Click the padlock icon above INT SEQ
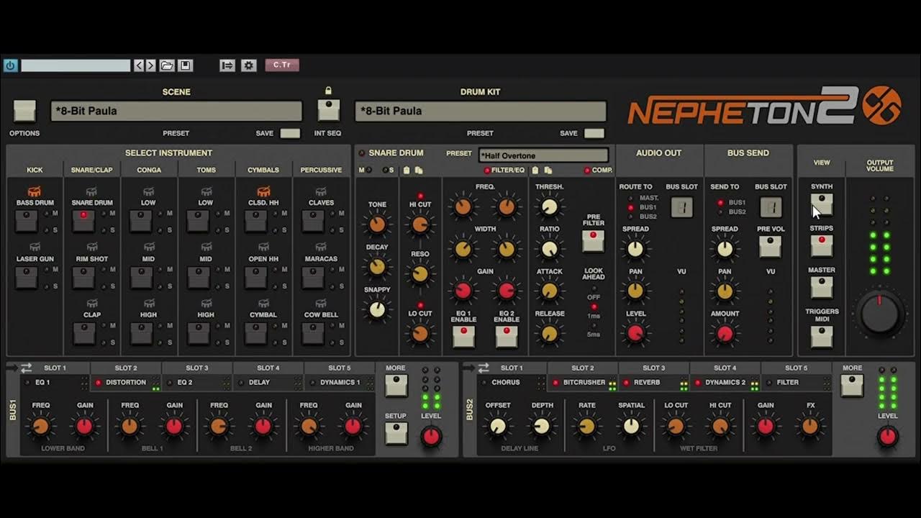 click(328, 91)
